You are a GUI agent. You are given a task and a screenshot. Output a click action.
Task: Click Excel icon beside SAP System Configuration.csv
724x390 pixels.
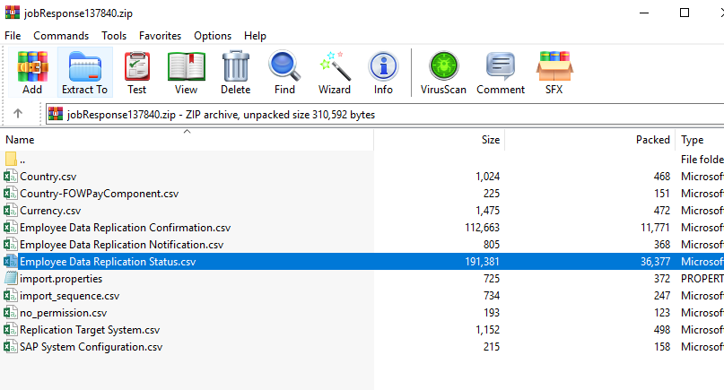(11, 347)
